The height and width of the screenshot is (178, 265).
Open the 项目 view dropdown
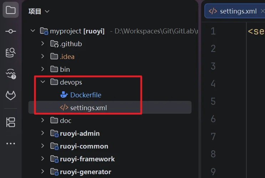39,11
